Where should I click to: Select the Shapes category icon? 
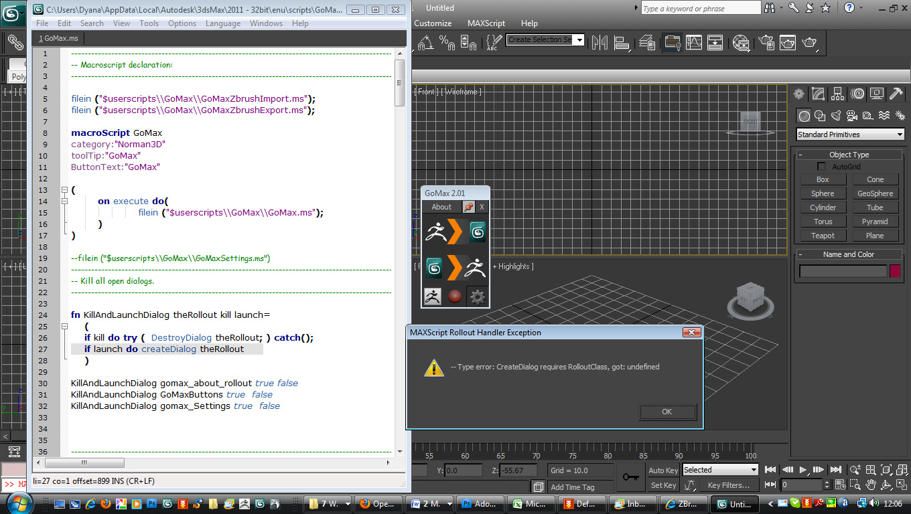point(820,116)
